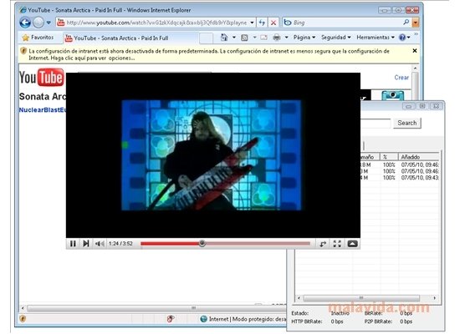Click the video elapsed time 1:24 / 3:52
The image size is (460, 334).
(120, 244)
